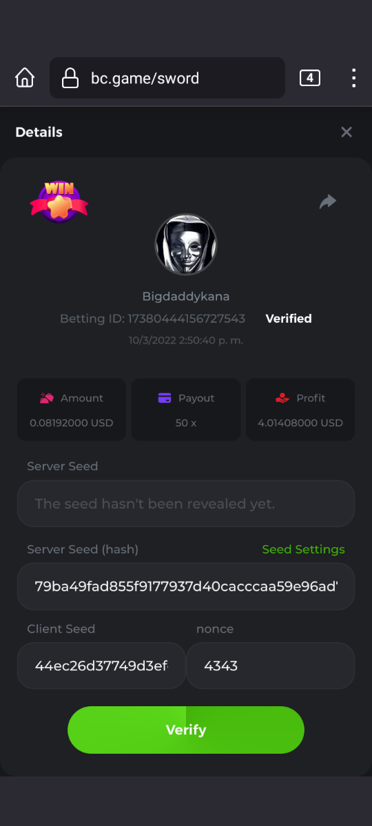Viewport: 372px width, 826px height.
Task: Open the browser tab switcher showing 4
Action: (310, 78)
